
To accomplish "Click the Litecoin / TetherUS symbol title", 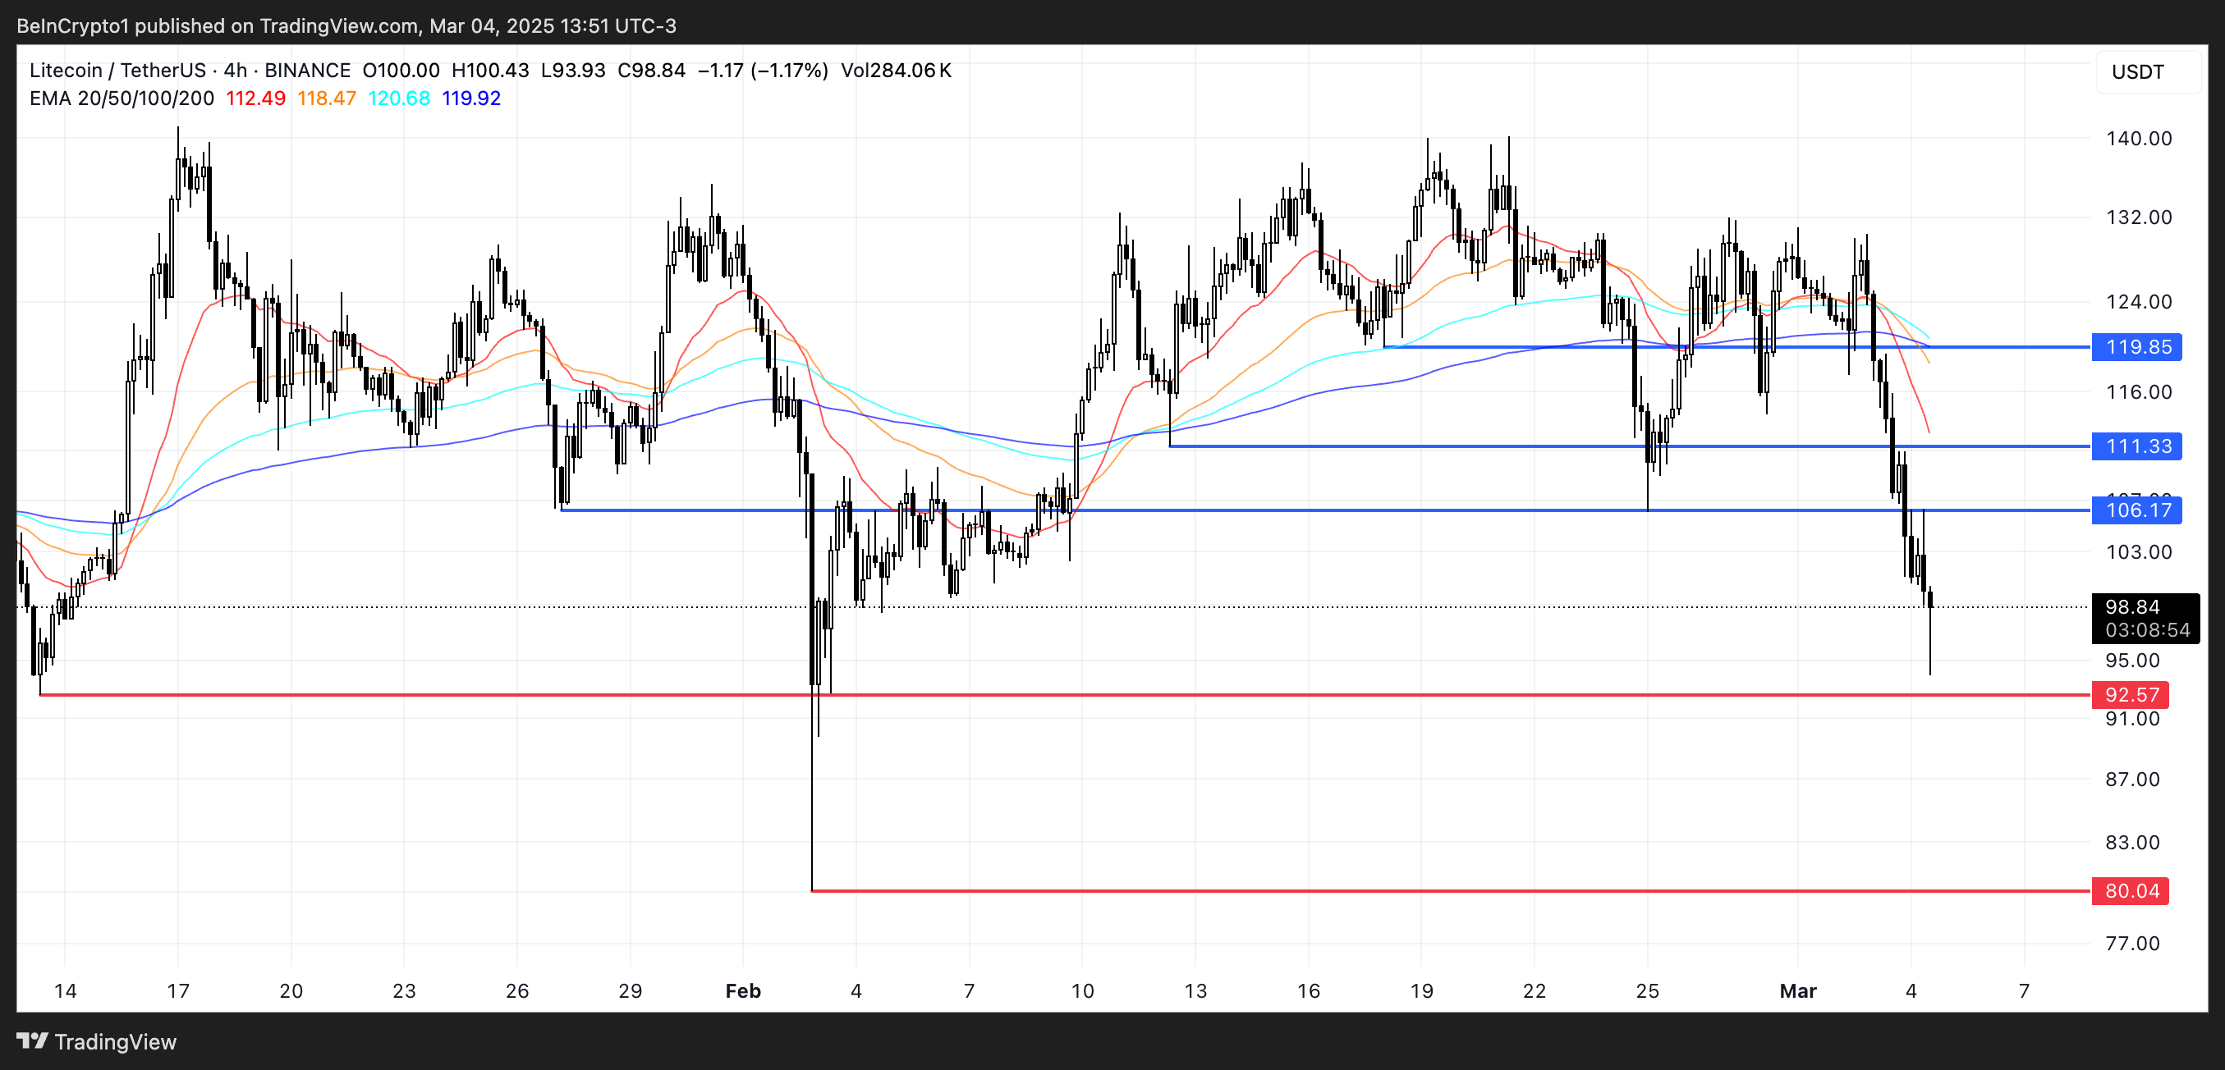I will pos(117,71).
